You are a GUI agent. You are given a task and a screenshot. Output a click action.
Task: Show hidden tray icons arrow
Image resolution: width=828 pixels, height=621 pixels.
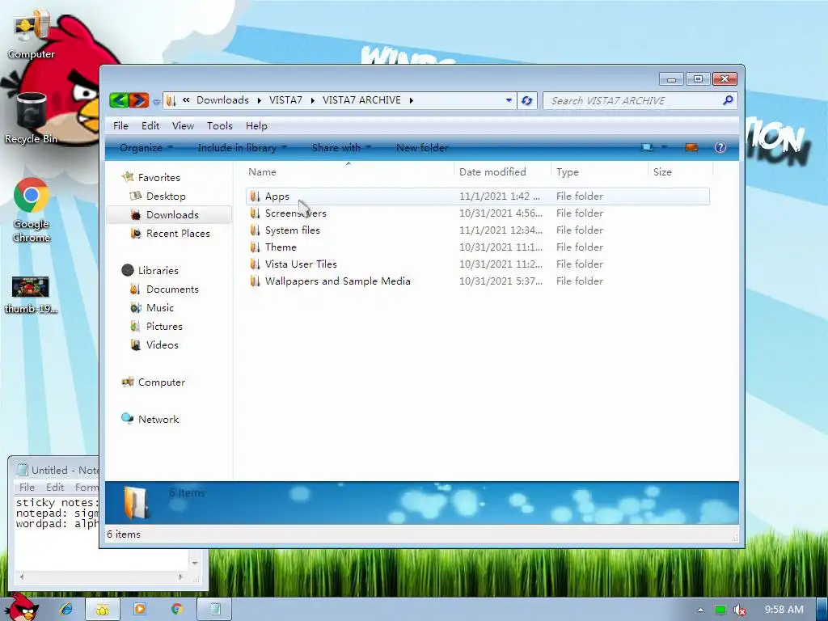pyautogui.click(x=700, y=610)
